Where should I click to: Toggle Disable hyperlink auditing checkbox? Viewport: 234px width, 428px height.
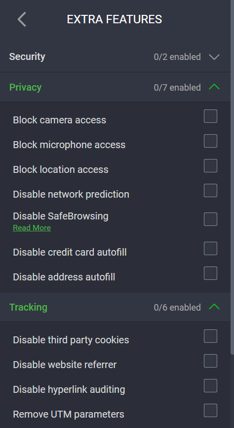pyautogui.click(x=210, y=386)
